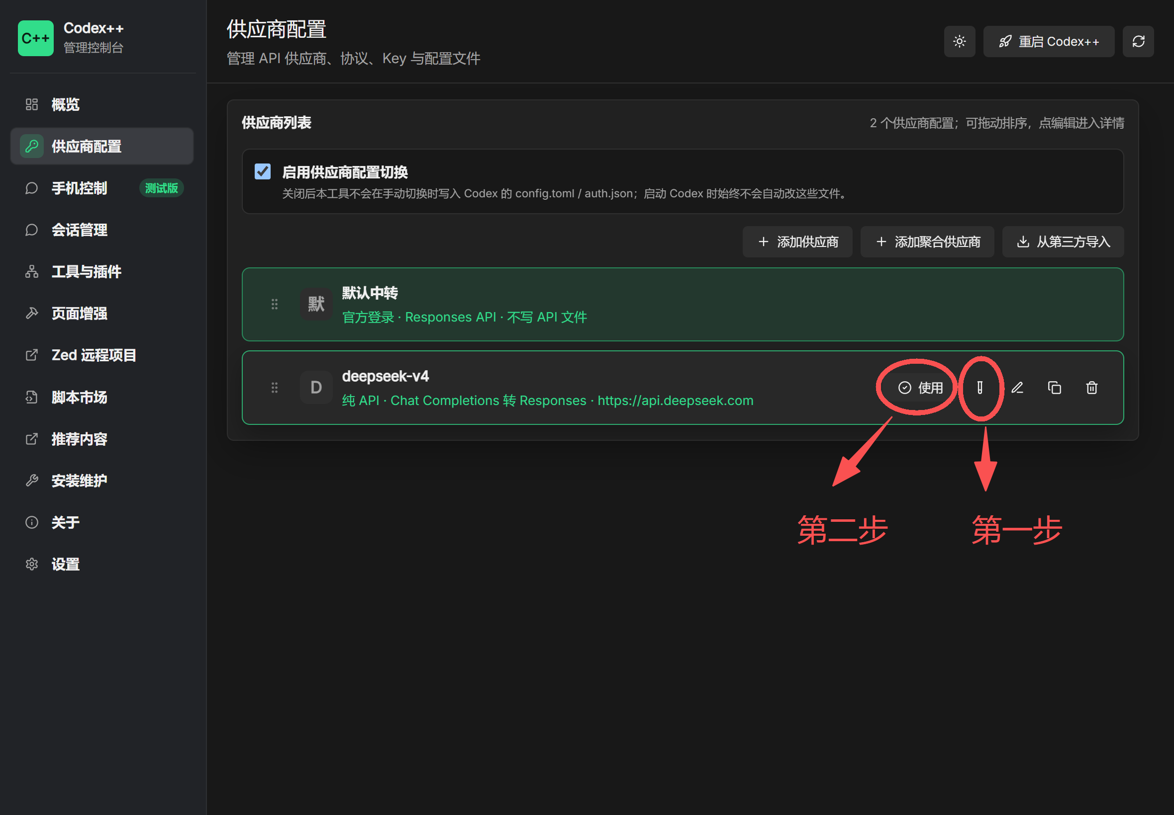Open 设置 settings in the sidebar
The width and height of the screenshot is (1174, 815).
(101, 565)
